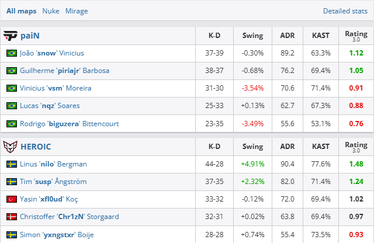Click the Swedish flag next to nilo

click(x=11, y=164)
